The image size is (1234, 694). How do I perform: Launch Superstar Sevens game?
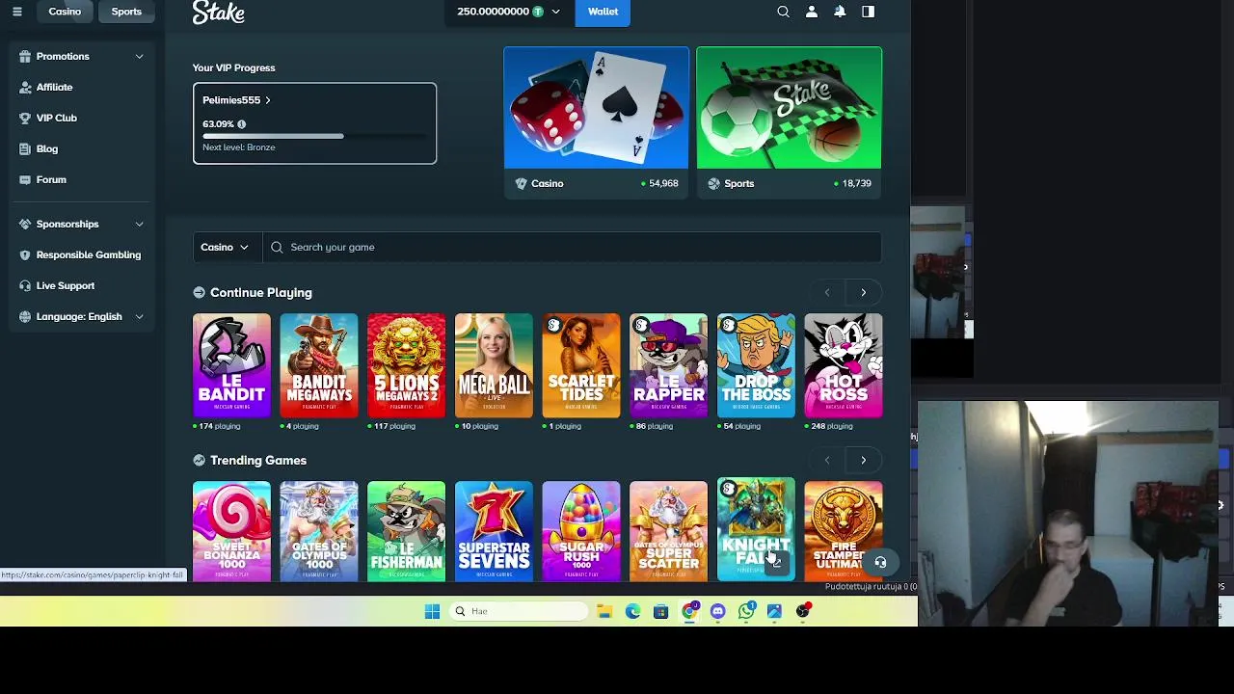(494, 530)
